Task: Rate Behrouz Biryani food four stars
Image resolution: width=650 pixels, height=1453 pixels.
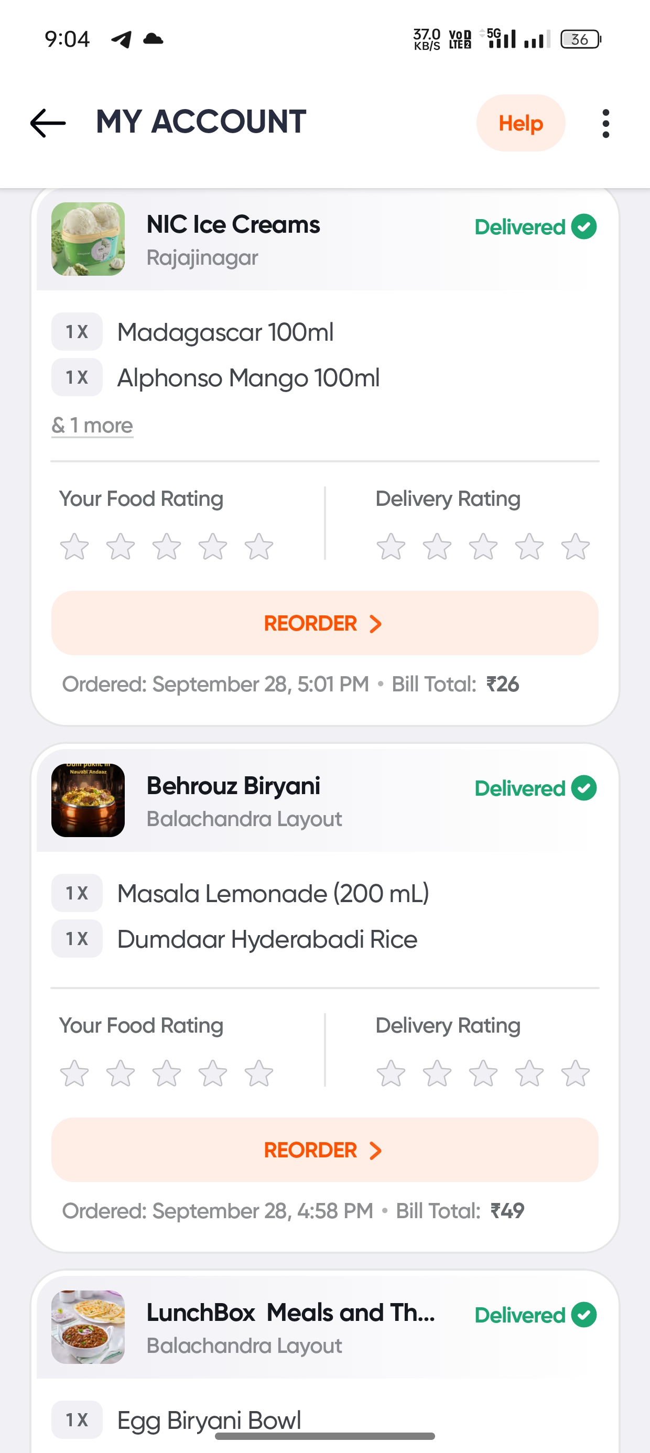Action: (213, 1074)
